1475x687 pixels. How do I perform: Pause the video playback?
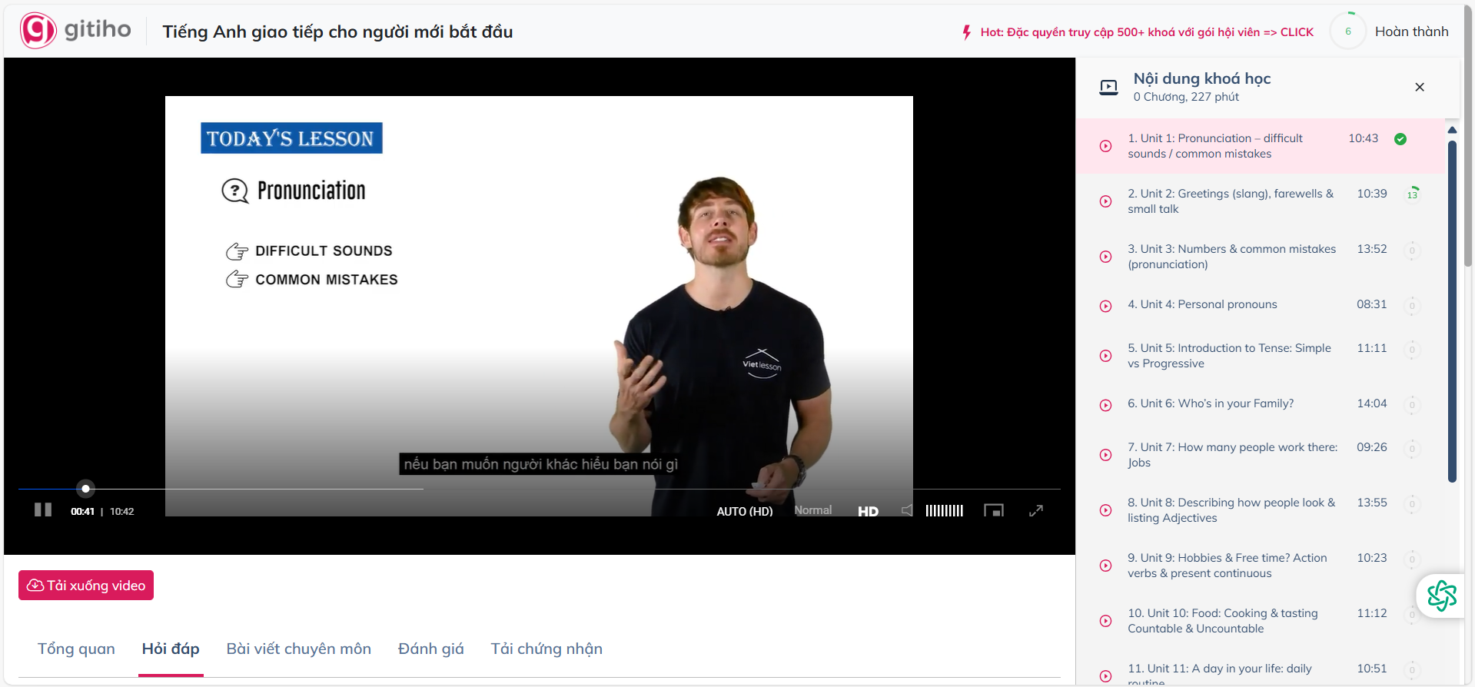pos(43,510)
